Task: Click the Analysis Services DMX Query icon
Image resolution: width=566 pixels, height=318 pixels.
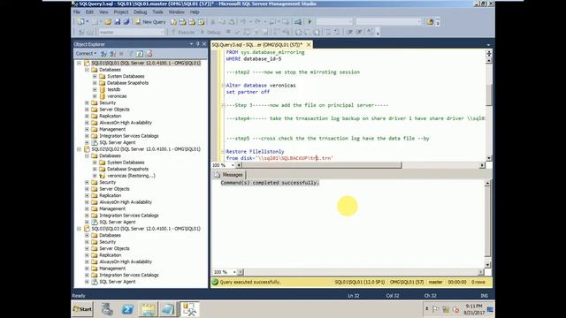Action: (x=192, y=22)
